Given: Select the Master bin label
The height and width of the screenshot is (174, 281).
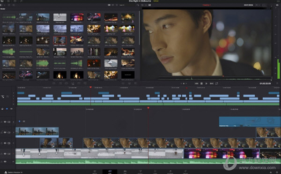Looking at the screenshot, I should [2, 9].
